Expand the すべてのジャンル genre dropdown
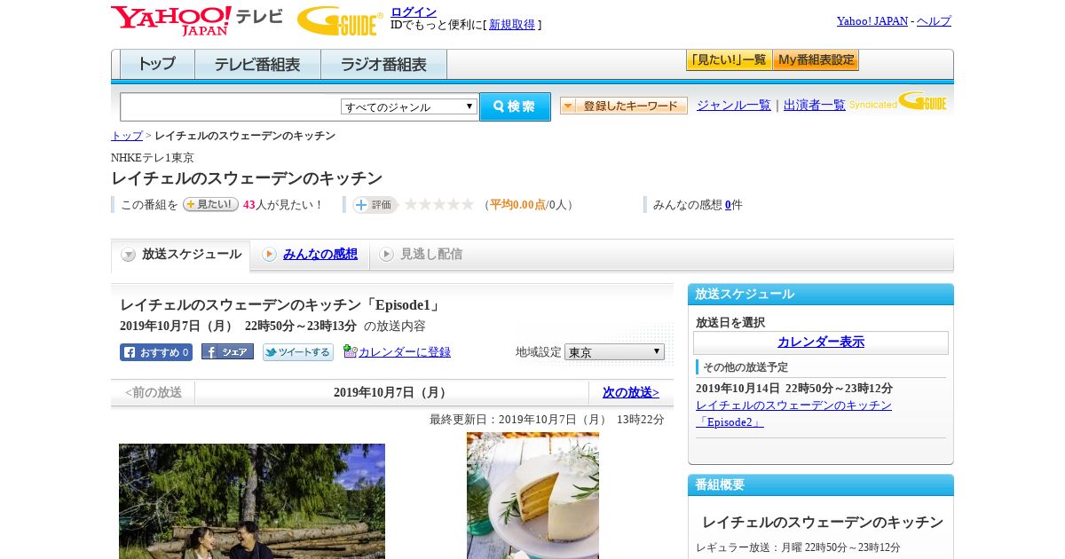This screenshot has height=559, width=1065. click(409, 106)
